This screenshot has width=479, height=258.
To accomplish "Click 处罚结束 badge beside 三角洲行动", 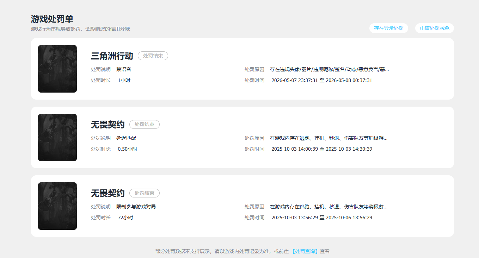I will click(153, 56).
